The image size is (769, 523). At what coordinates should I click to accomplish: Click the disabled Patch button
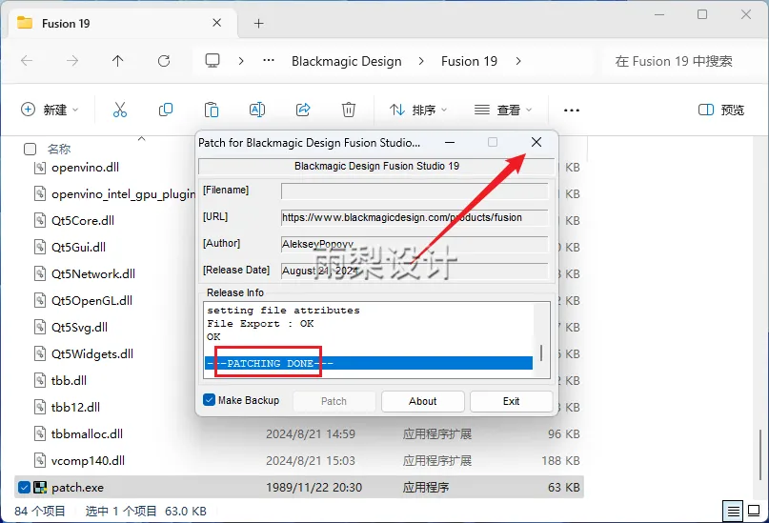334,401
